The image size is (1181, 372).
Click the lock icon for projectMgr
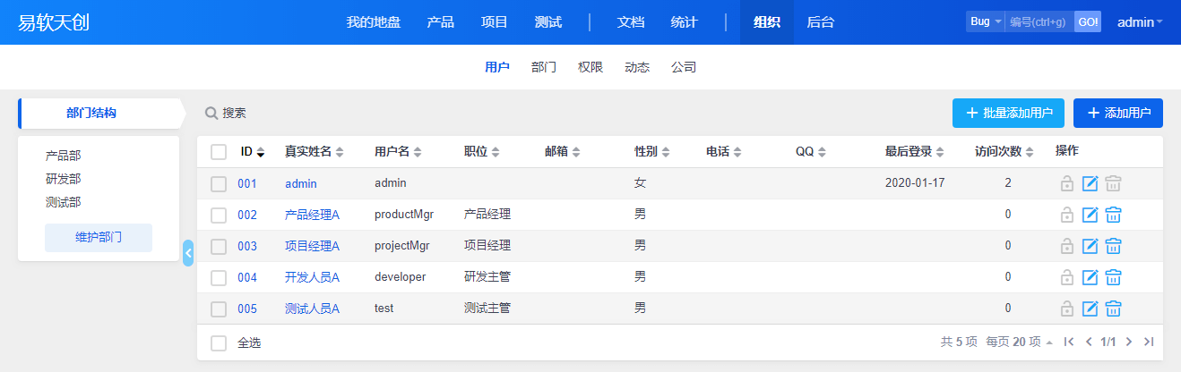[x=1067, y=246]
